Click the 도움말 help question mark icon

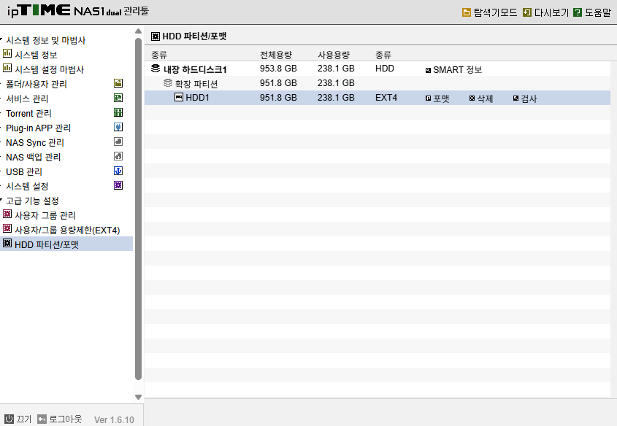pos(578,12)
